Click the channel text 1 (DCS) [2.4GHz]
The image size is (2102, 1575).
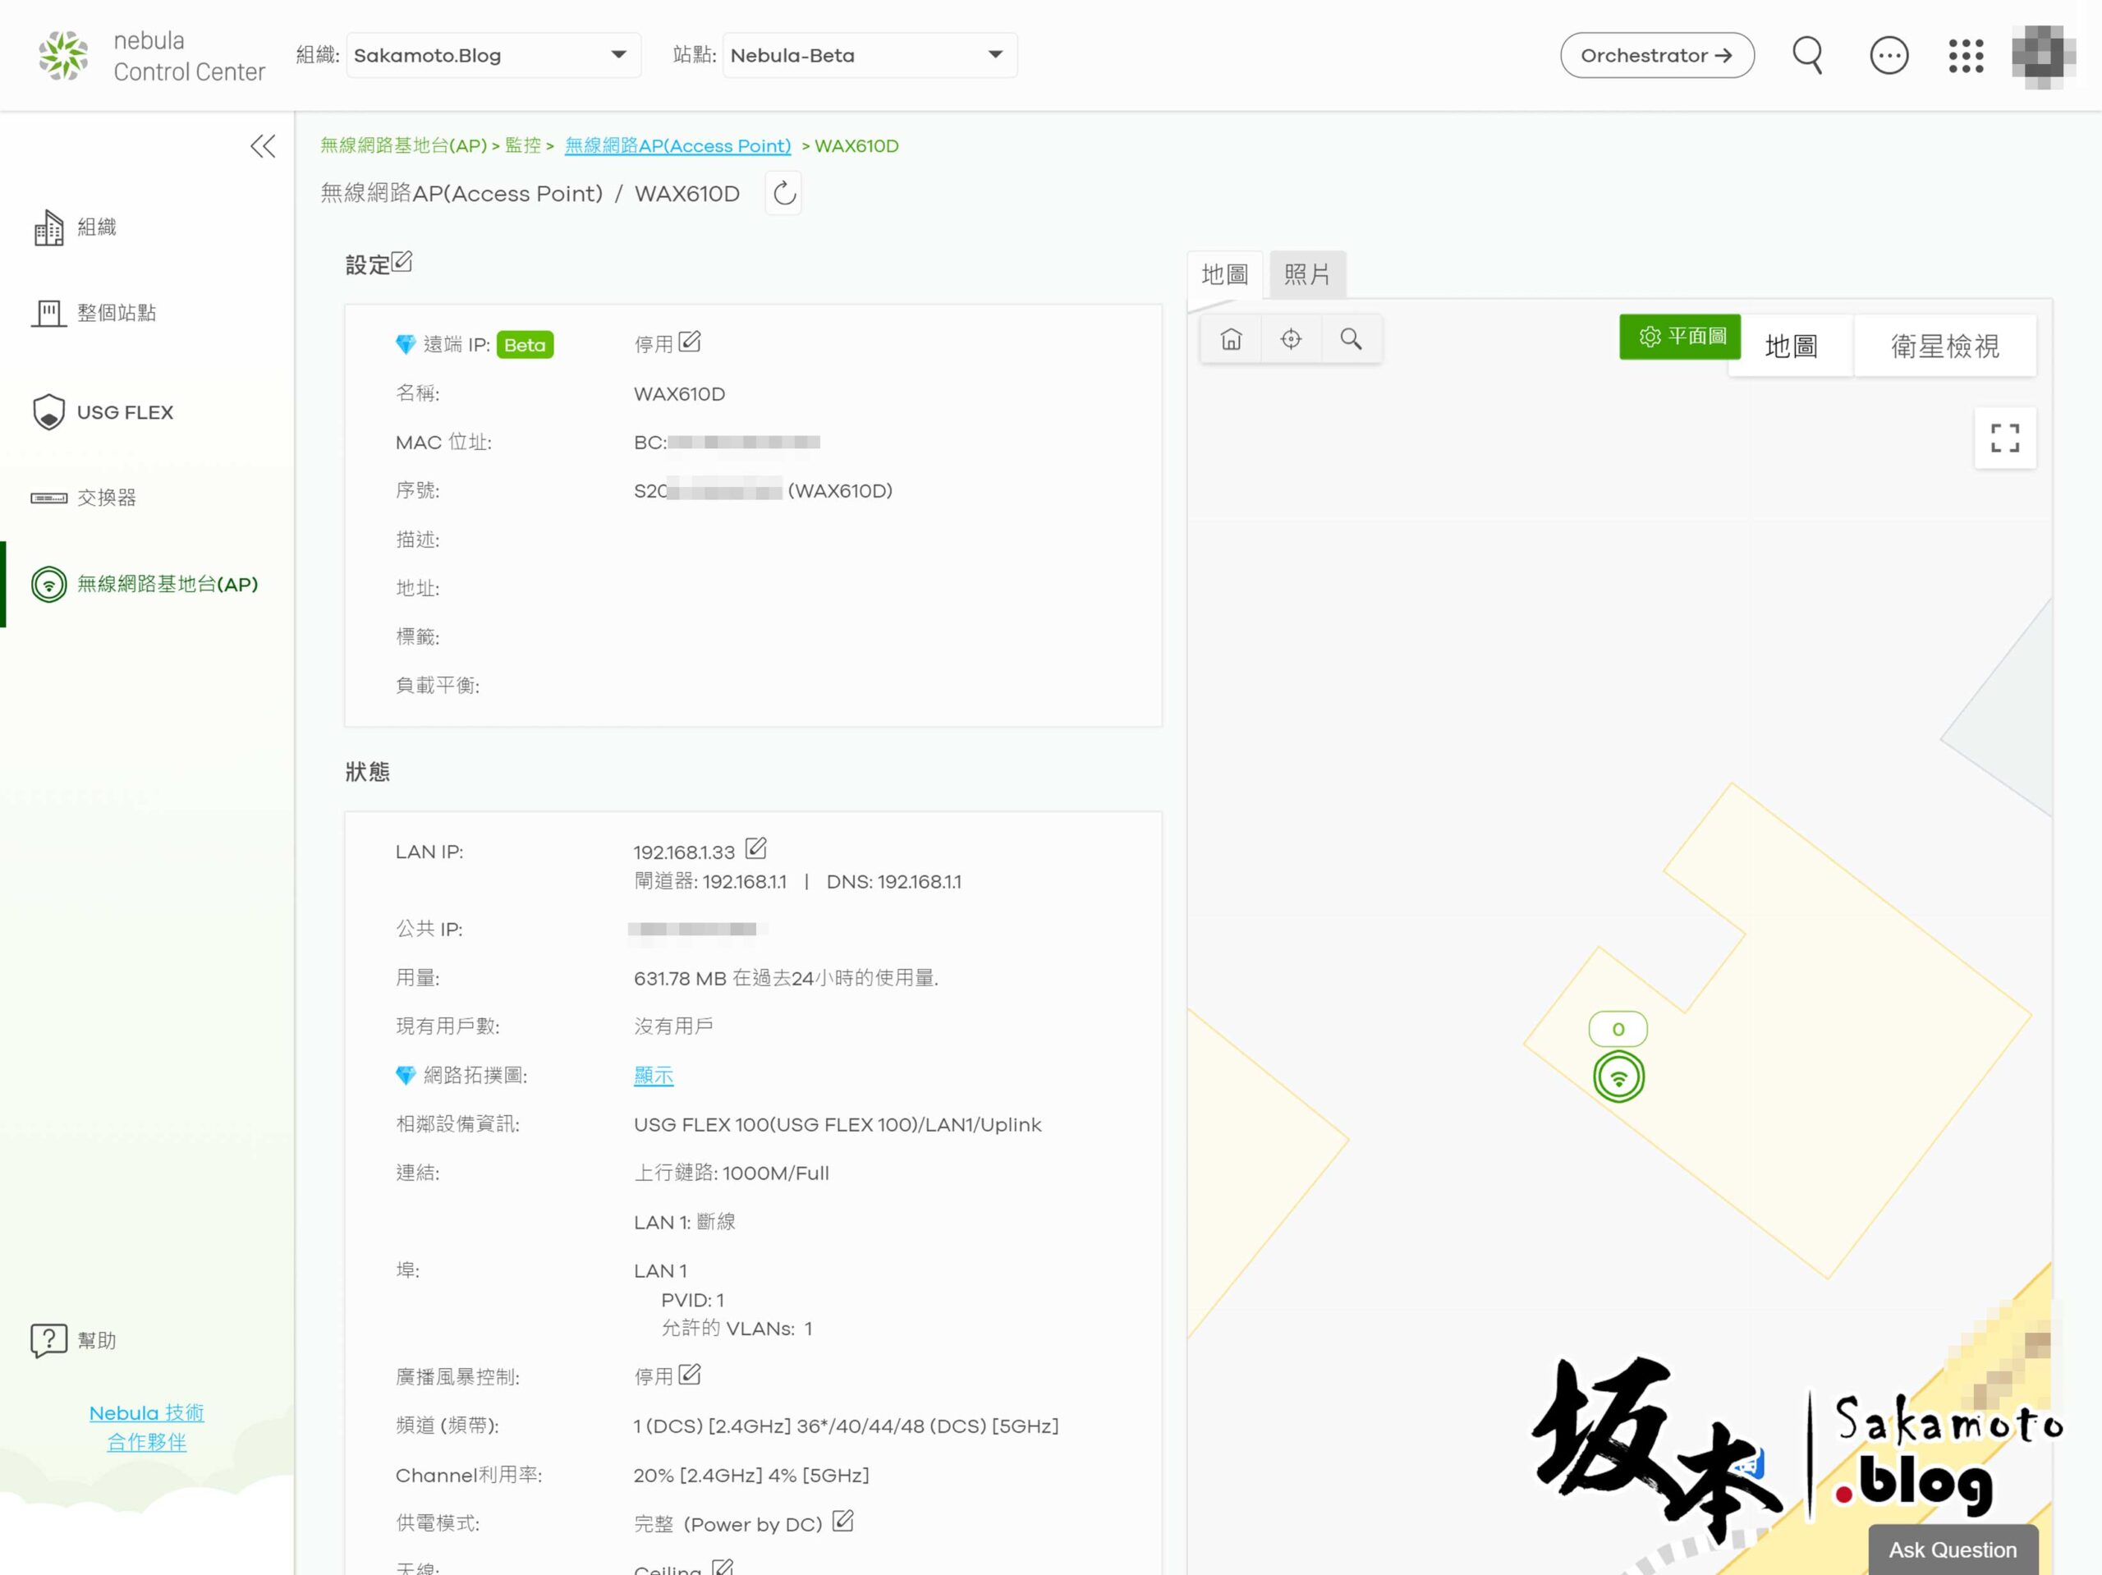[713, 1426]
